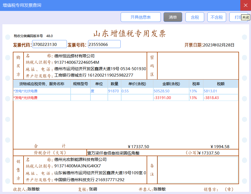
Task: Click the 备注 remarks text area
Action: click(198, 170)
